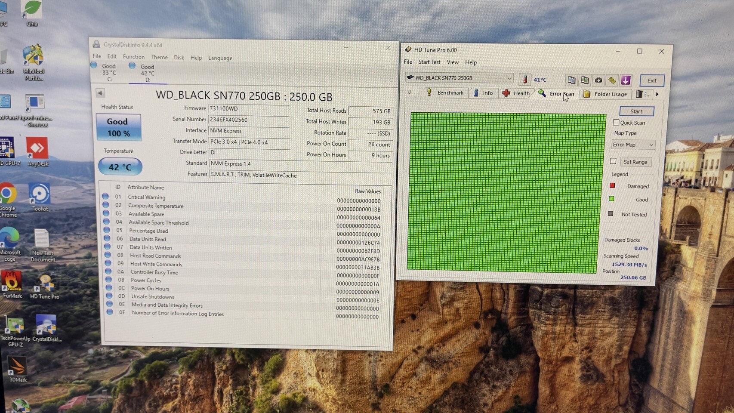Viewport: 734px width, 413px height.
Task: Select the 3DMark desktop icon
Action: [17, 369]
